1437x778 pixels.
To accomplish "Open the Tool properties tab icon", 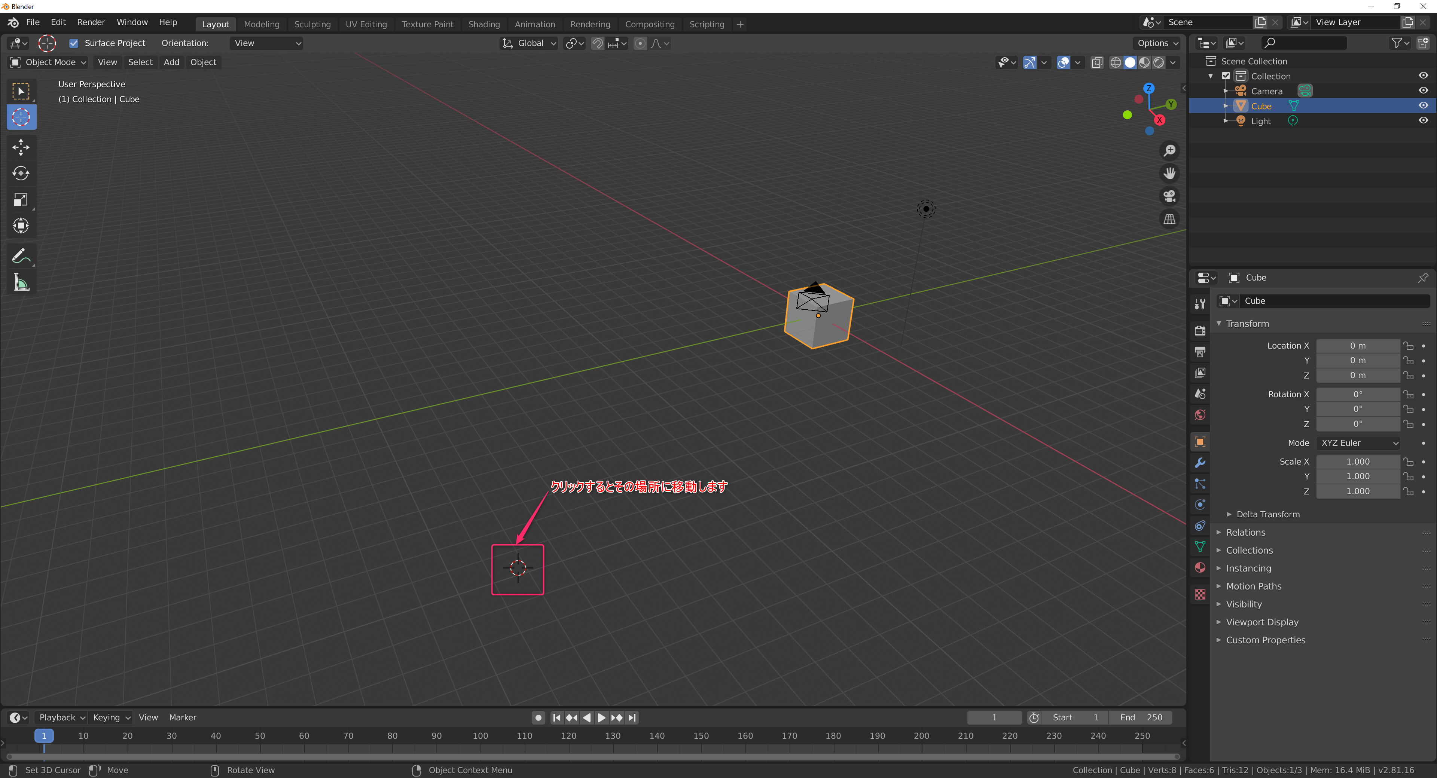I will (x=1200, y=304).
